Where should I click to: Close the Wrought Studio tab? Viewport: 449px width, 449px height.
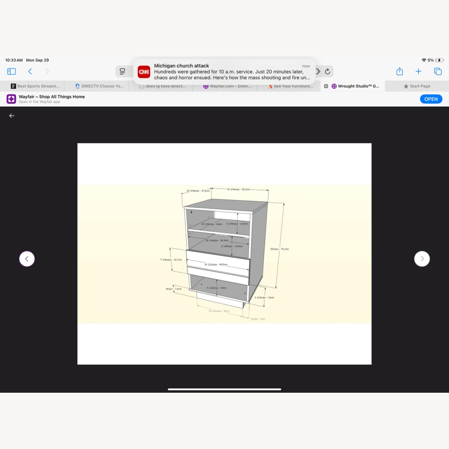click(326, 86)
